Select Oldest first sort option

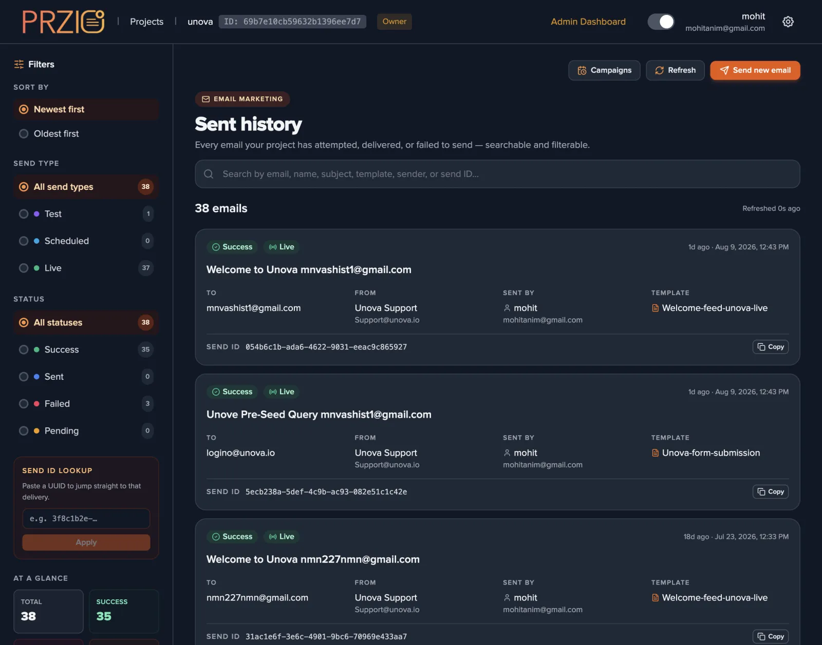[x=86, y=133]
